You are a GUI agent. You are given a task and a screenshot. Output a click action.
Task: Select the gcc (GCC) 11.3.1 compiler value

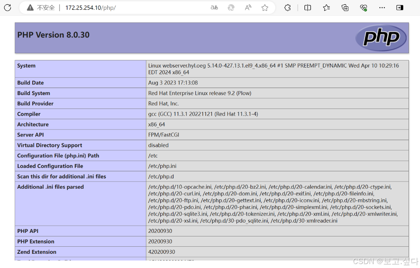pos(203,114)
